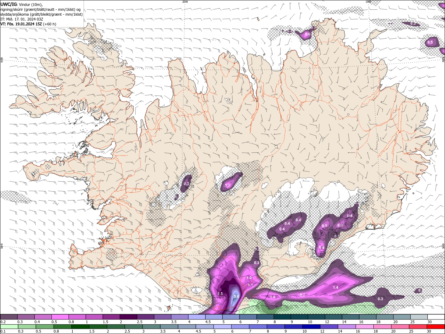
Task: Click the 1.4 precipitation value offshore
Action: click(335, 287)
